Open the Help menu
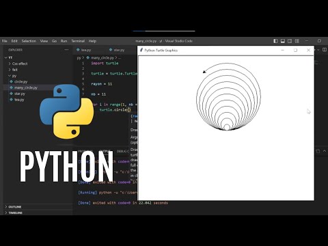Viewport: 328px width, 246px height. coord(92,41)
